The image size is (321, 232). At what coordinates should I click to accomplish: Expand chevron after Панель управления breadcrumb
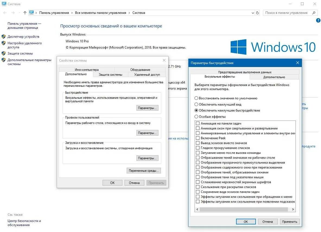[72, 13]
